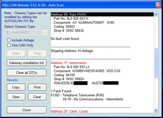
Task: Click the '49-10 - No Communications - Intermittent' line
Action: pyautogui.click(x=93, y=99)
